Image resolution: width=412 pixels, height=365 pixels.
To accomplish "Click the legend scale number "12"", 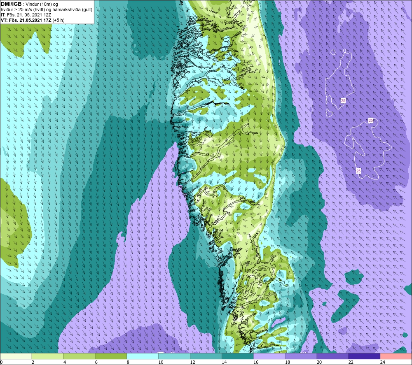I will [x=192, y=362].
